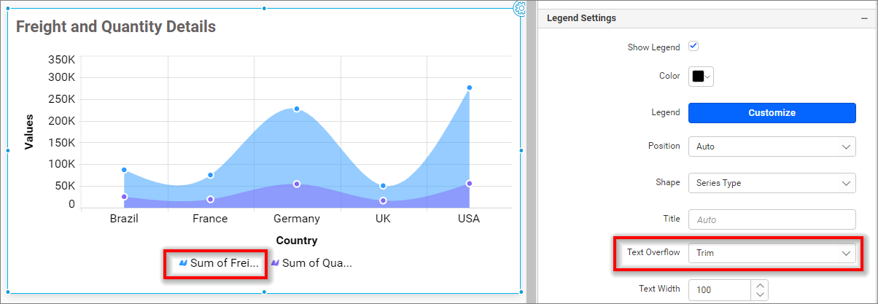
Task: Click the Sum of Qua... legend label
Action: 317,263
